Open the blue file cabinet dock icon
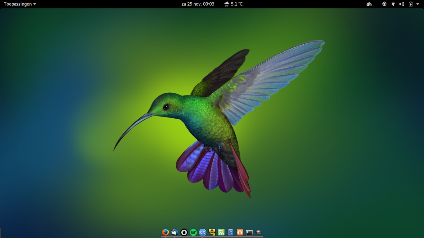Image resolution: width=424 pixels, height=238 pixels. coord(231,232)
